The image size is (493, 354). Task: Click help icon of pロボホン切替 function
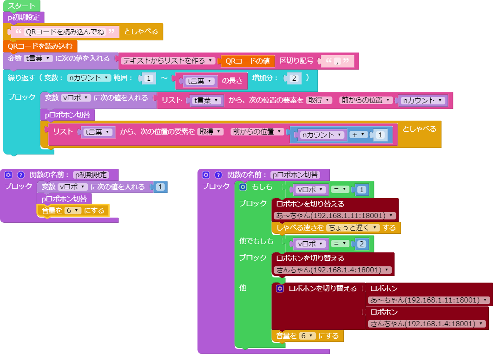click(x=218, y=175)
